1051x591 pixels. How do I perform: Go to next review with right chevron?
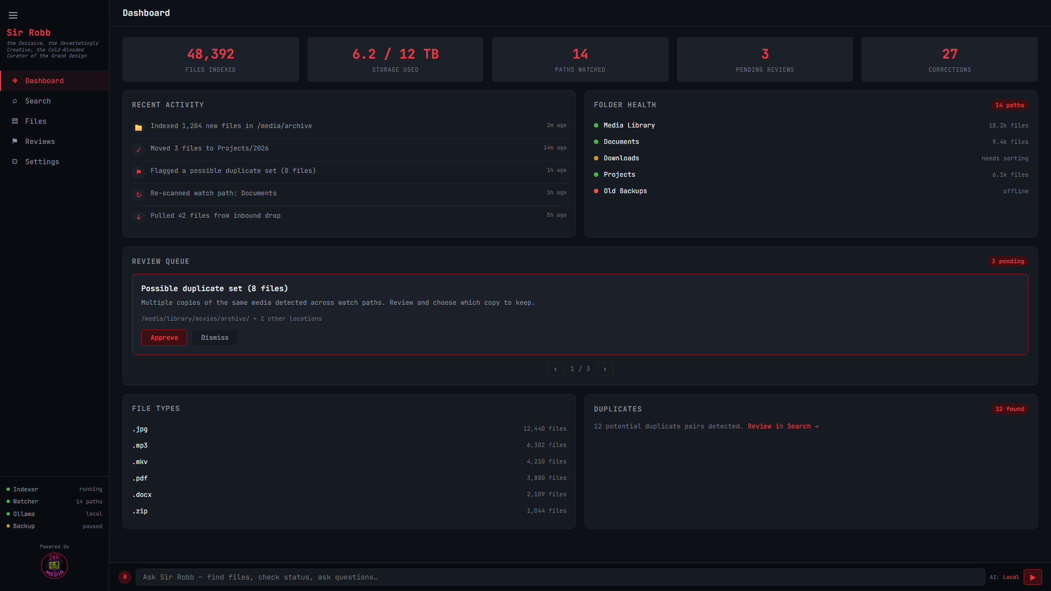click(605, 369)
